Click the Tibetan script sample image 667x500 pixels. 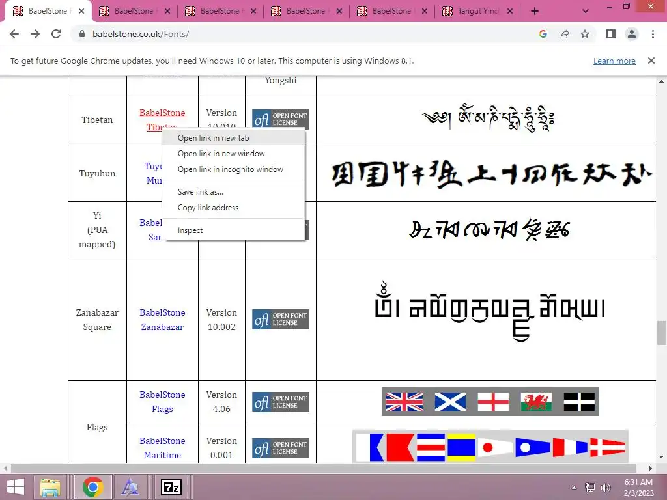(488, 118)
